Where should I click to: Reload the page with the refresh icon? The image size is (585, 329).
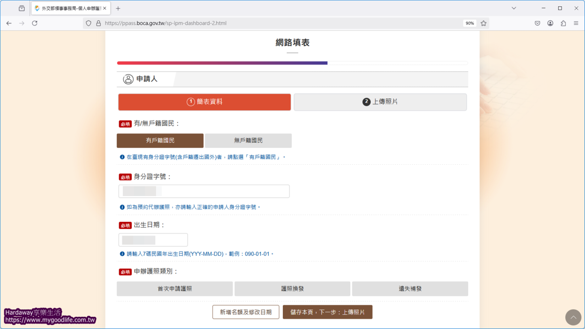(x=33, y=23)
